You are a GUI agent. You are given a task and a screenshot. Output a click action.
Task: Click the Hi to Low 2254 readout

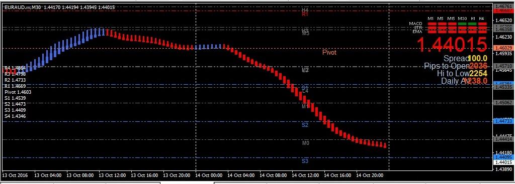(462, 73)
